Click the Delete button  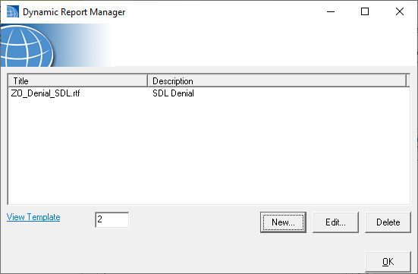coord(388,222)
